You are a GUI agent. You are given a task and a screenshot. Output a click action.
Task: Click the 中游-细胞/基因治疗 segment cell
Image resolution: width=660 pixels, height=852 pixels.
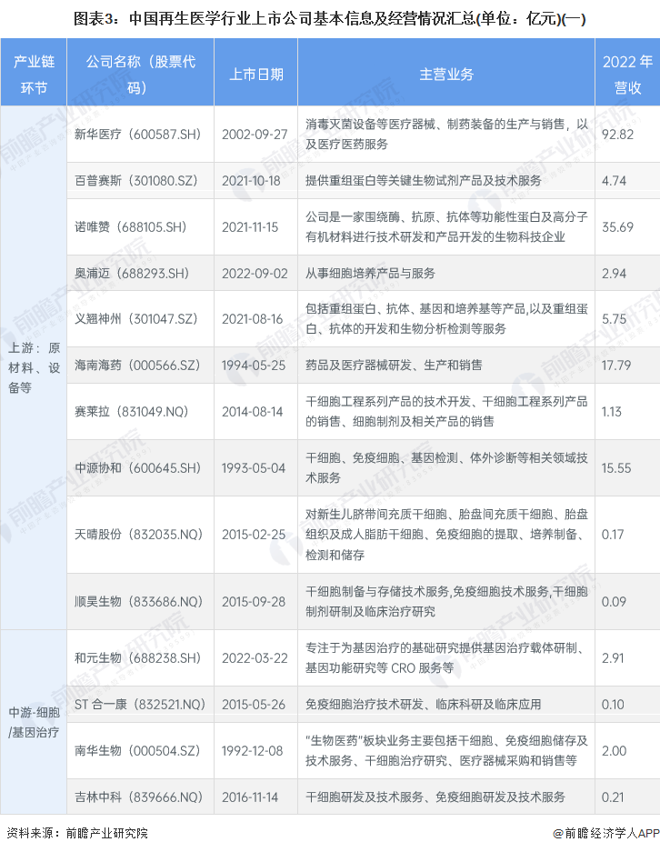tap(34, 722)
